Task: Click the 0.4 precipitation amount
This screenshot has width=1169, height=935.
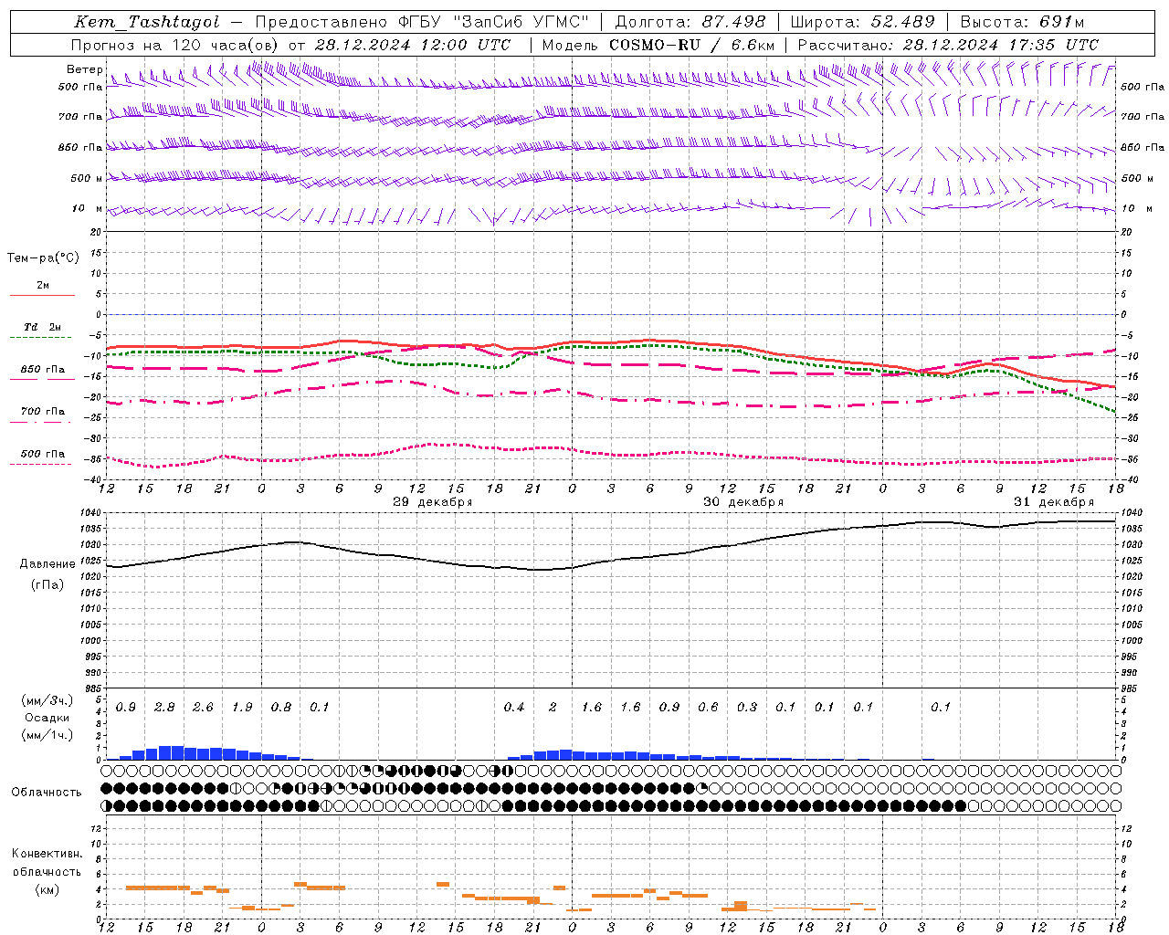Action: point(514,708)
